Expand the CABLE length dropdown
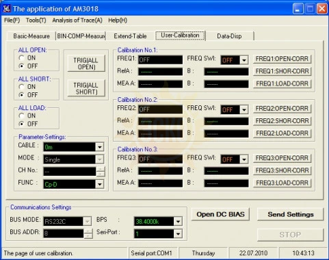 click(100, 147)
